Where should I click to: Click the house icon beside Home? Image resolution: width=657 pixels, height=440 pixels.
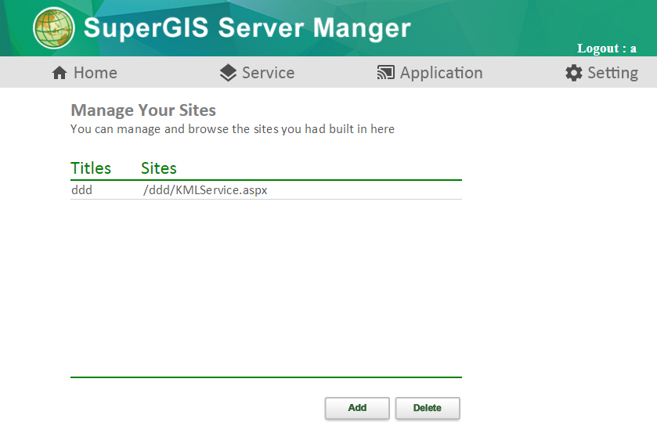(x=60, y=73)
